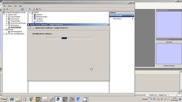Select Computer category in device list
182x102 pixels.
click(40, 19)
